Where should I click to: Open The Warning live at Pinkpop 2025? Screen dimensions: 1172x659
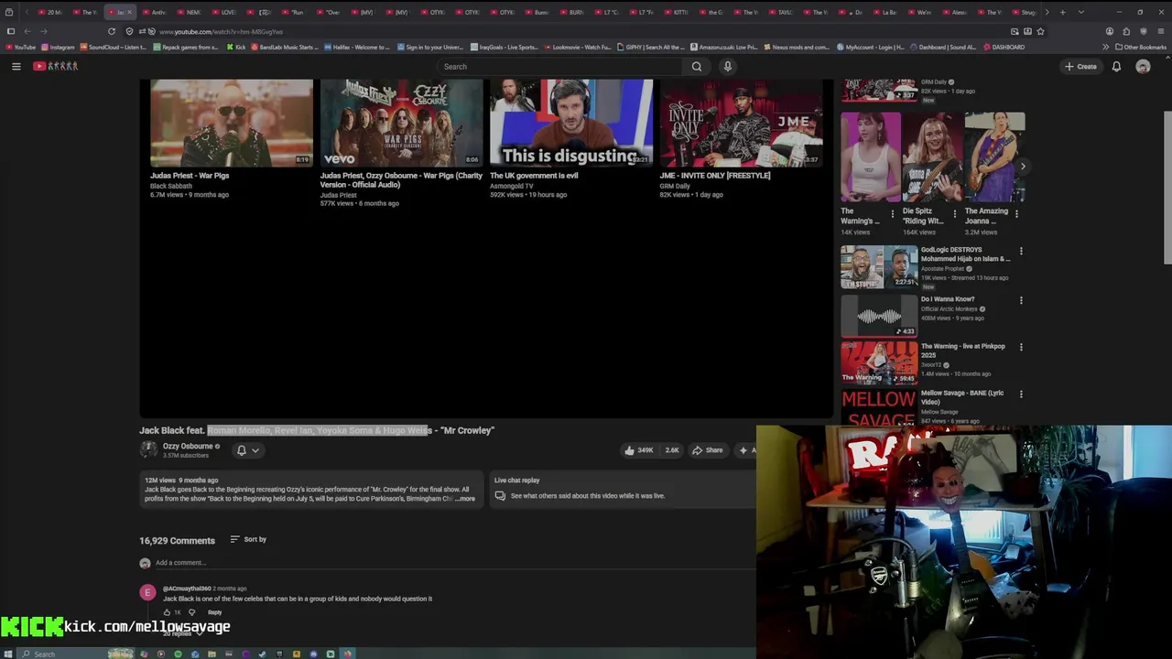(879, 362)
